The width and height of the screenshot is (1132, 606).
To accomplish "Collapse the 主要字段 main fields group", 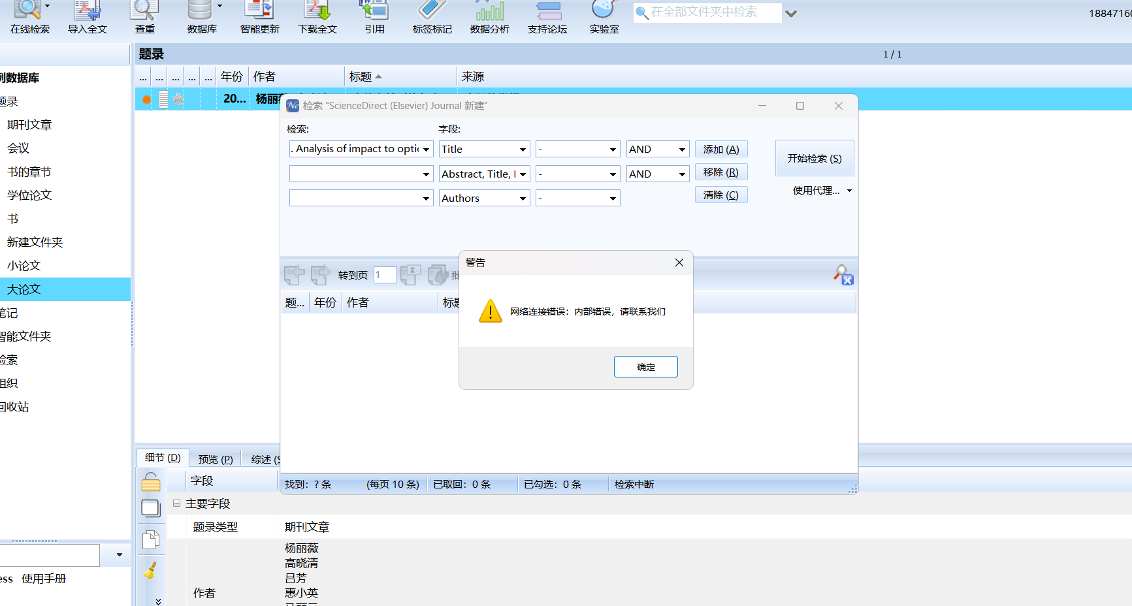I will click(x=176, y=503).
